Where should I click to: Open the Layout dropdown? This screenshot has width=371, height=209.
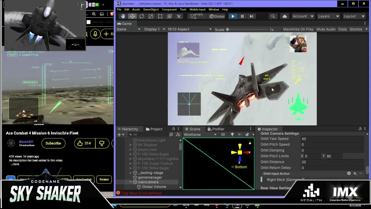[354, 16]
